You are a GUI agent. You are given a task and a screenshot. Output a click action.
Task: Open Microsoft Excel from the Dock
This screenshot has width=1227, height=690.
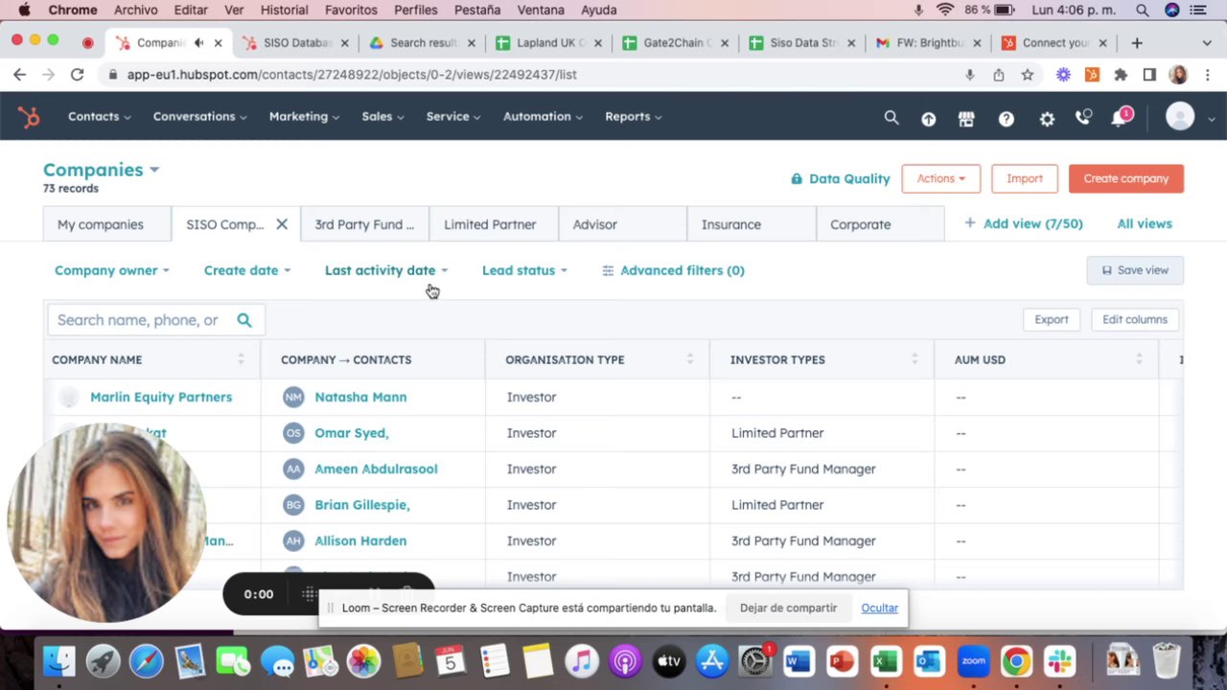[x=886, y=661]
